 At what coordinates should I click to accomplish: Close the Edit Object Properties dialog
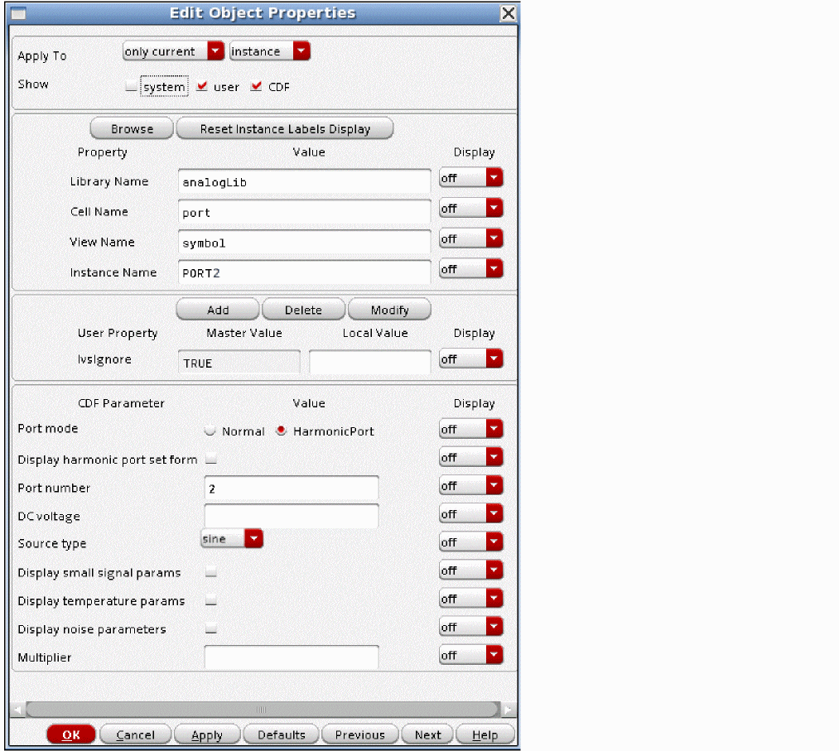509,13
